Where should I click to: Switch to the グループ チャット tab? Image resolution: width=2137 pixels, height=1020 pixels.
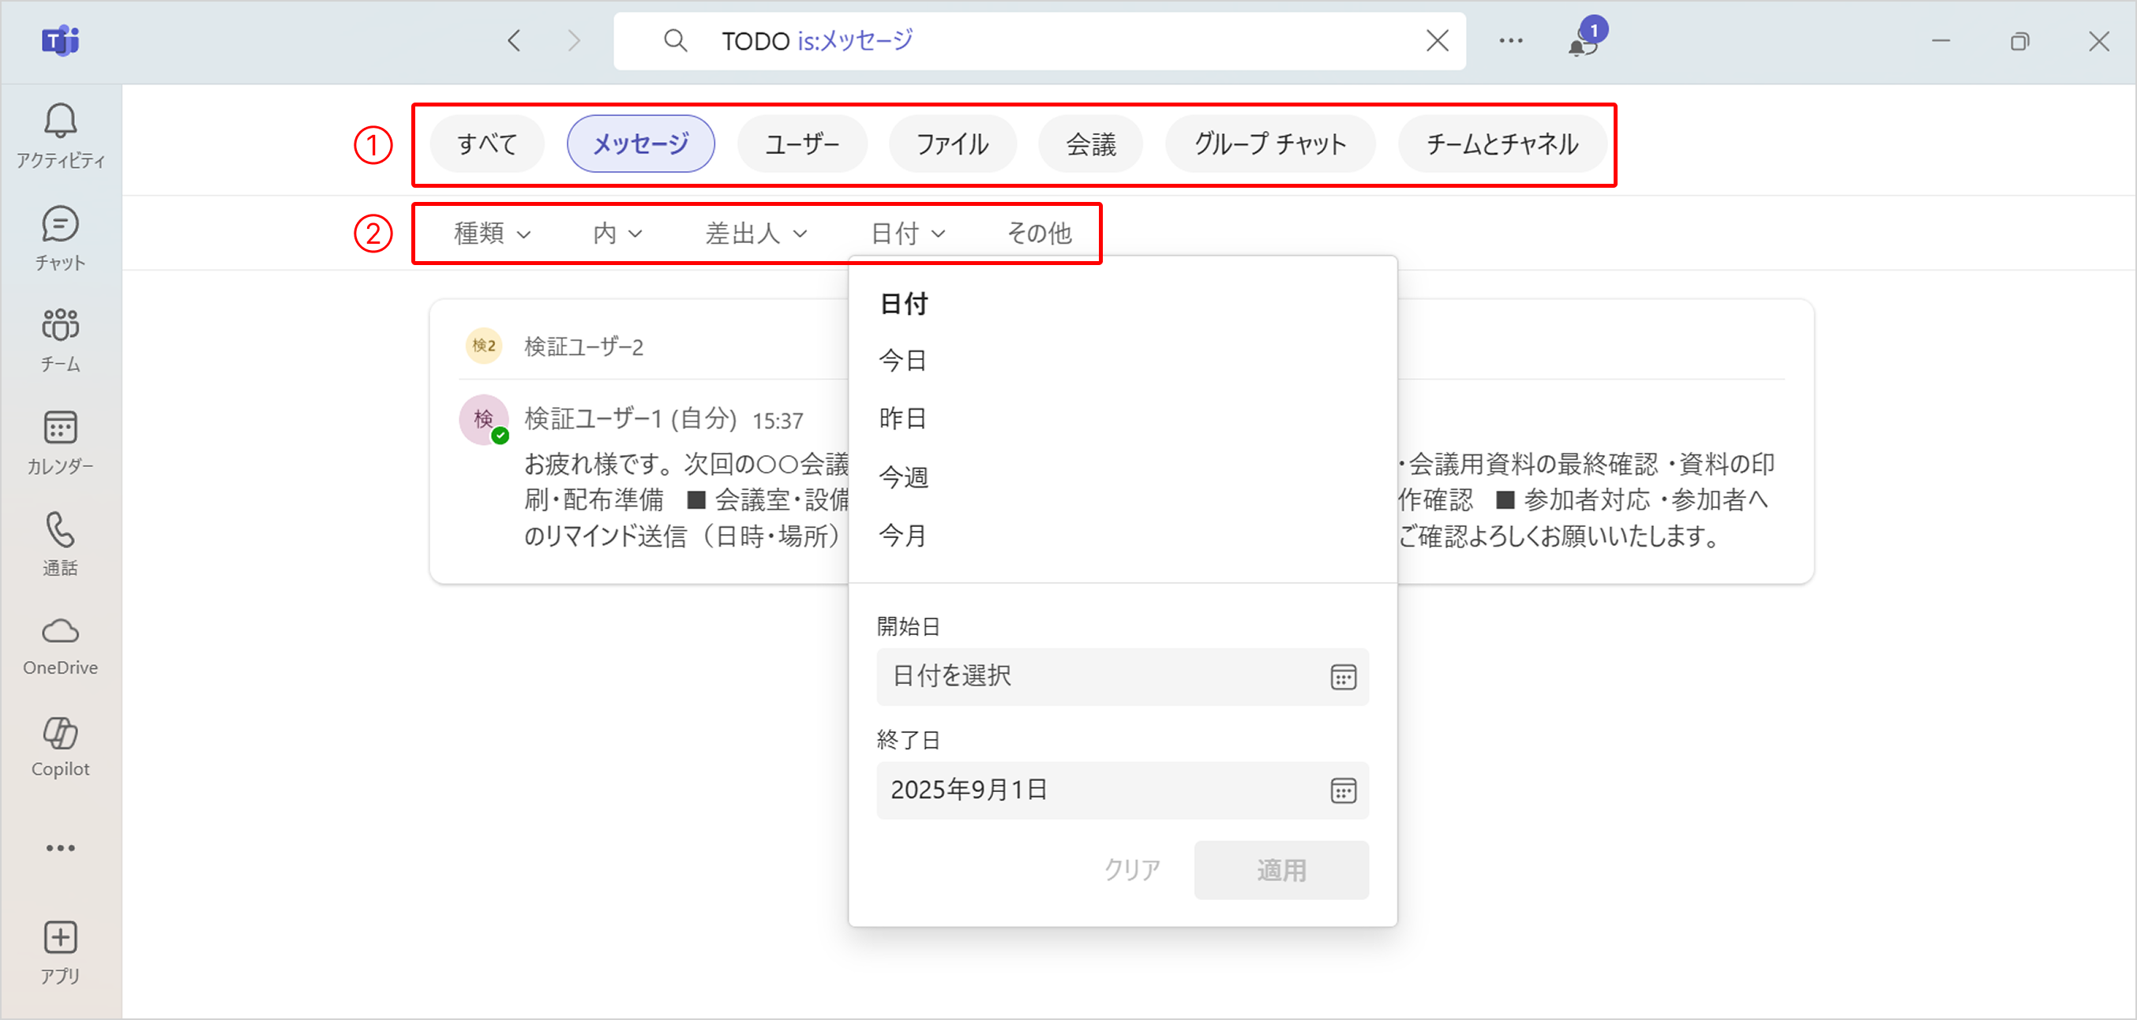[1269, 145]
